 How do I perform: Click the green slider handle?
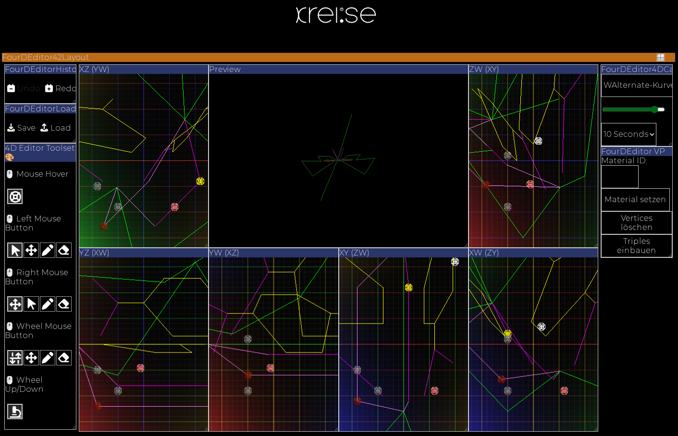pos(654,109)
